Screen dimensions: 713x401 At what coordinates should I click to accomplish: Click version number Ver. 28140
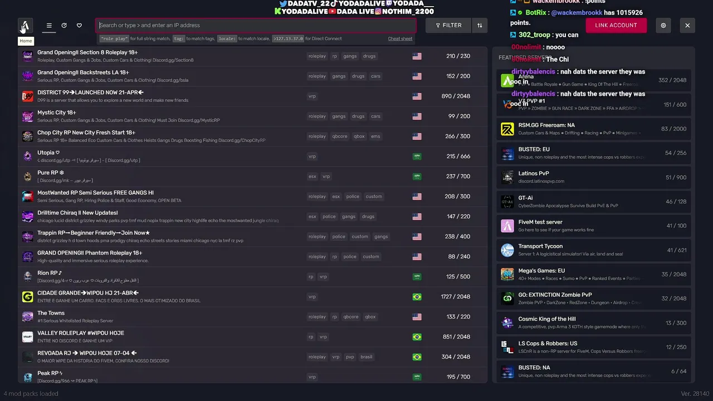point(695,394)
